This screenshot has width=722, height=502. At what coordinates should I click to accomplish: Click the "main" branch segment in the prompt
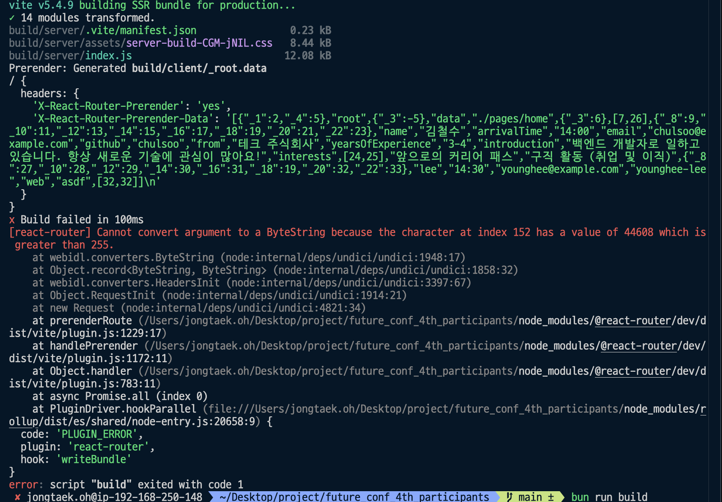tap(530, 497)
